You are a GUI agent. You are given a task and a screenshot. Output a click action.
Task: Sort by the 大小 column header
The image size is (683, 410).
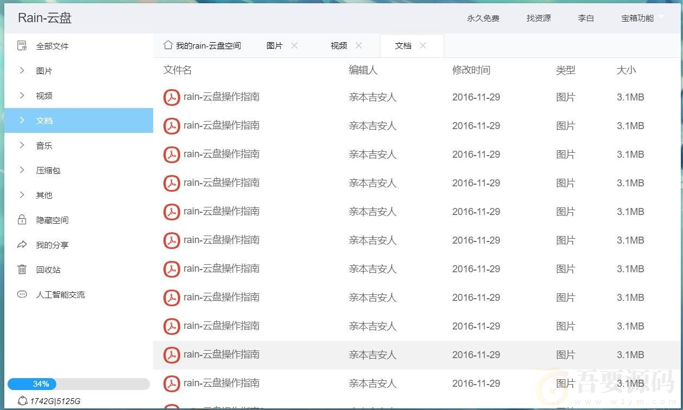tap(626, 70)
